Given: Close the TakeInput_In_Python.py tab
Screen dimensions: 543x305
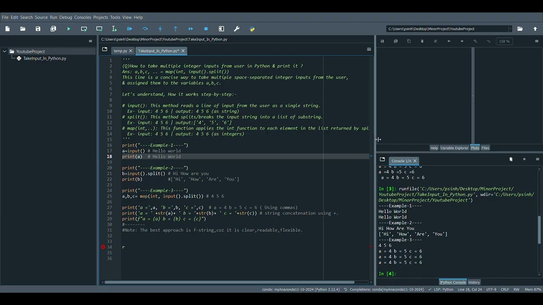Looking at the screenshot, I should pos(183,51).
